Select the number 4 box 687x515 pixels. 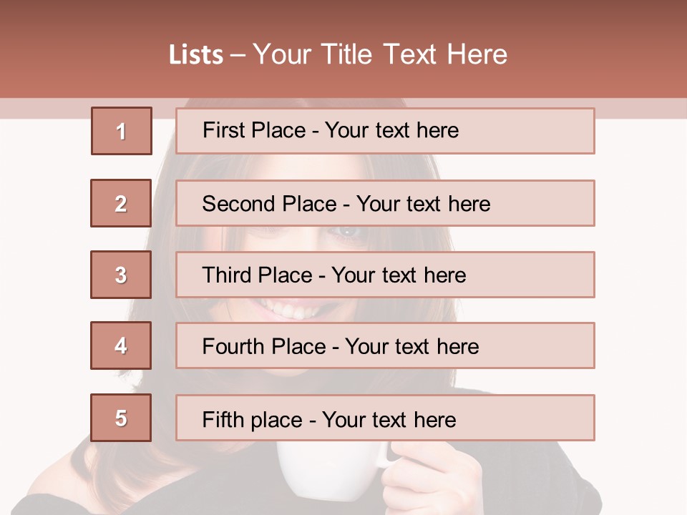click(121, 345)
